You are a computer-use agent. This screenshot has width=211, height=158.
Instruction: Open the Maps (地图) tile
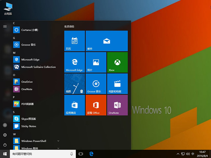click(75, 84)
